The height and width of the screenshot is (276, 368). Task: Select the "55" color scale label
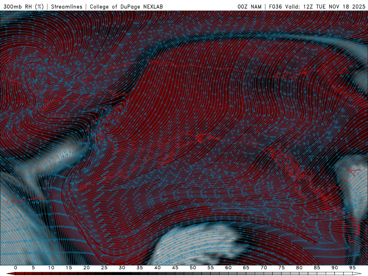coord(211,268)
